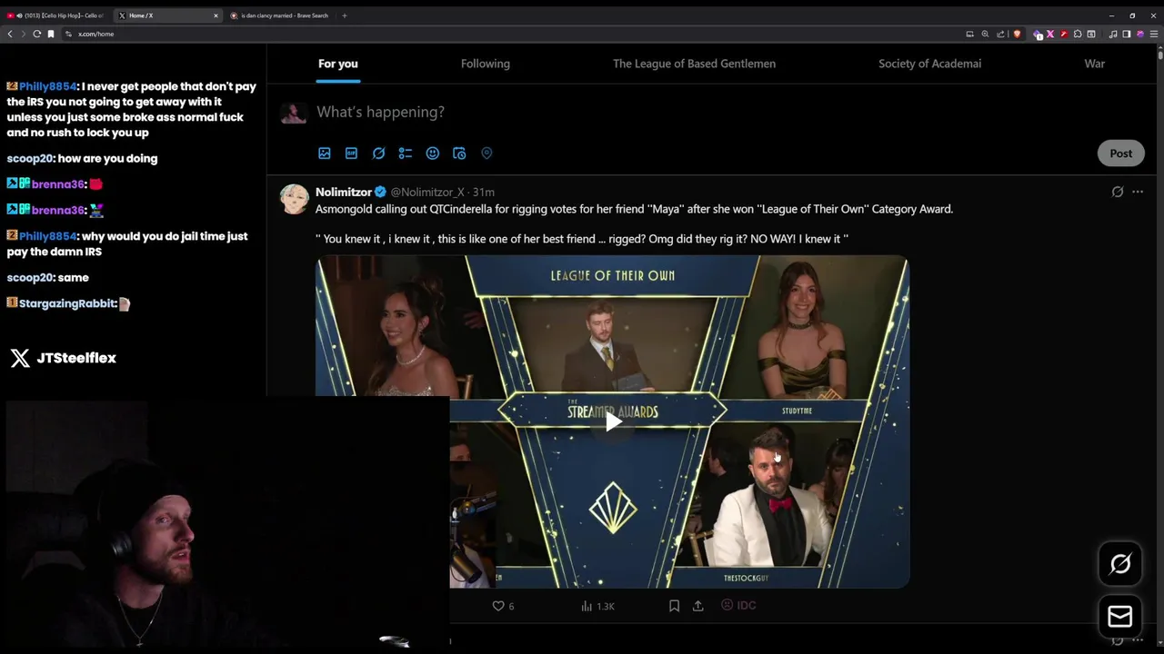The image size is (1164, 654).
Task: Bookmark this page in the browser
Action: click(51, 34)
